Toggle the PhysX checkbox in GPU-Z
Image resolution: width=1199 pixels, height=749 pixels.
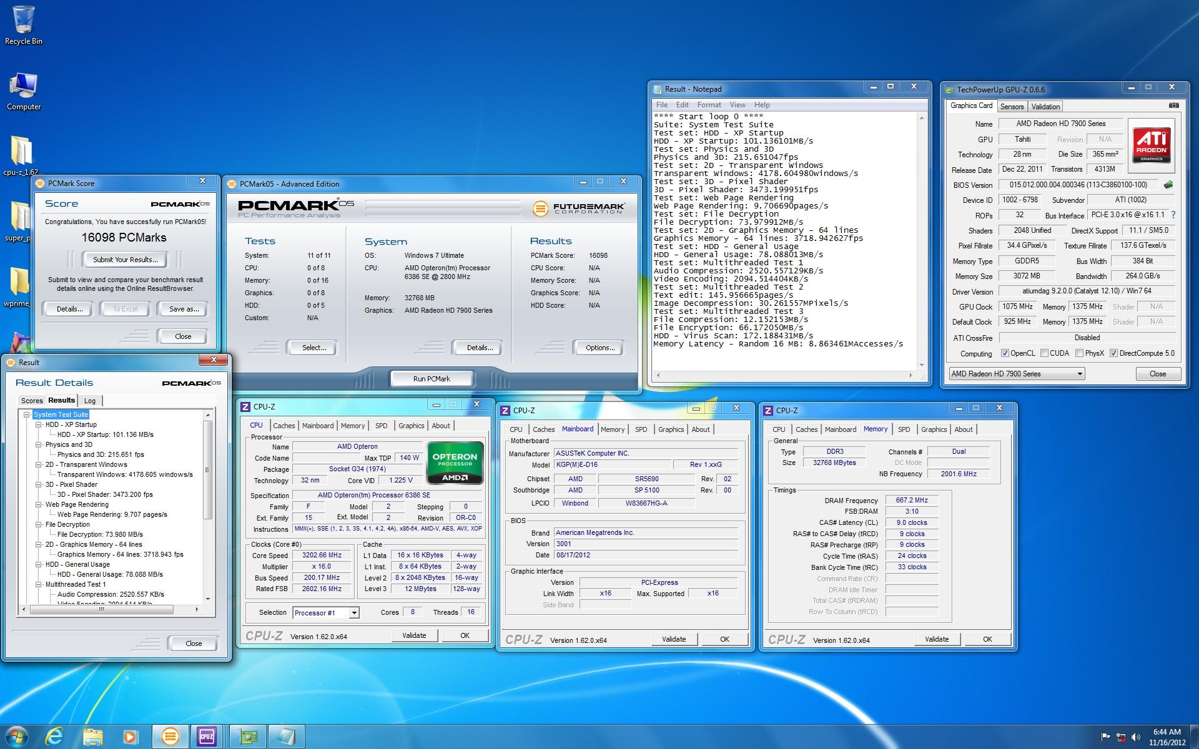coord(1079,353)
